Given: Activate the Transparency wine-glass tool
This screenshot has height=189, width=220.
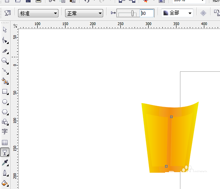Looking at the screenshot, I should pos(5,152).
